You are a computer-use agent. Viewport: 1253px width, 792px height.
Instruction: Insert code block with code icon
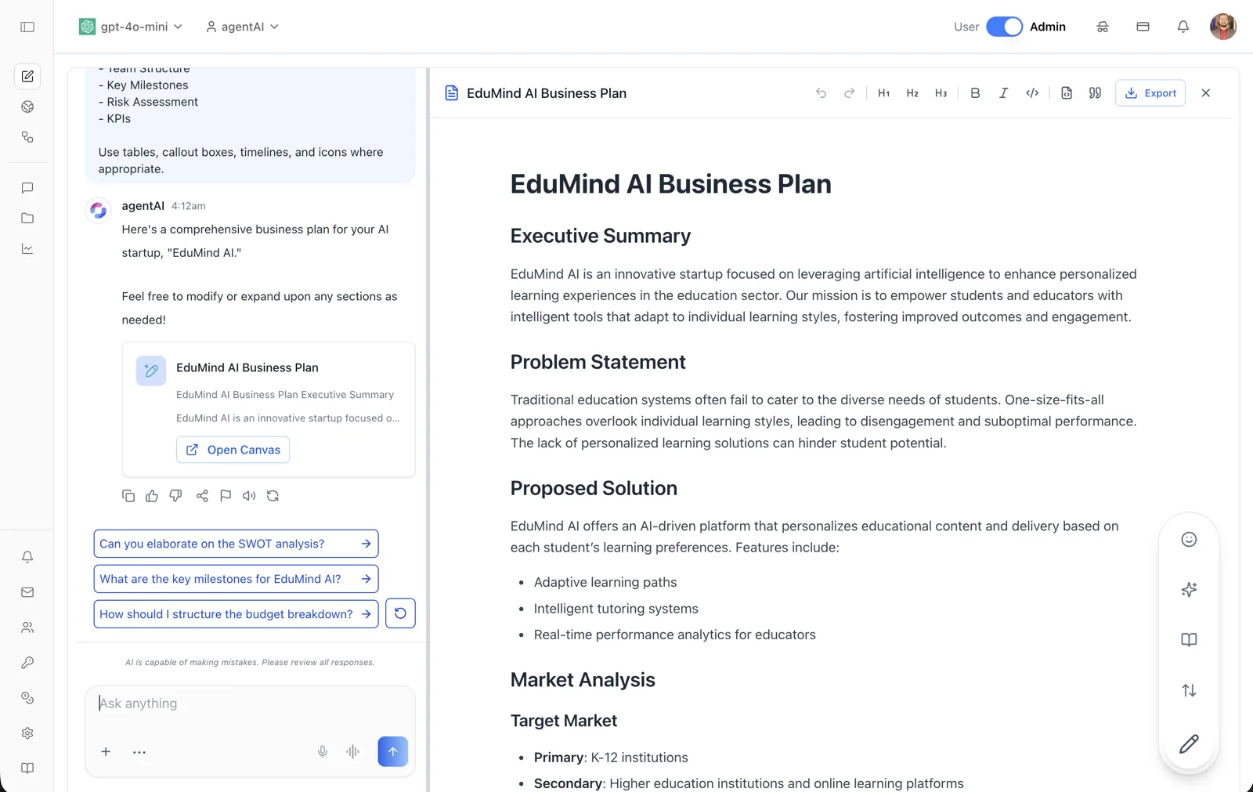point(1032,92)
